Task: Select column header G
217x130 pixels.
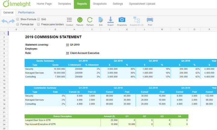Action: coord(55,29)
